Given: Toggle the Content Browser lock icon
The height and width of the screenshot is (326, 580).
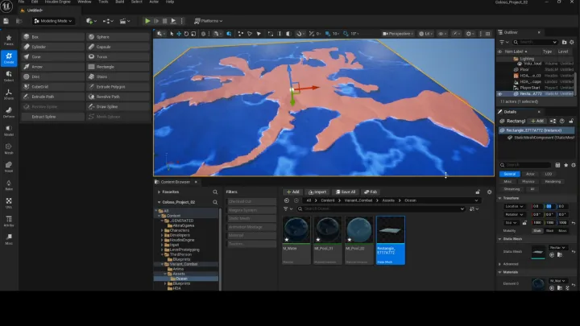Looking at the screenshot, I should (x=478, y=192).
